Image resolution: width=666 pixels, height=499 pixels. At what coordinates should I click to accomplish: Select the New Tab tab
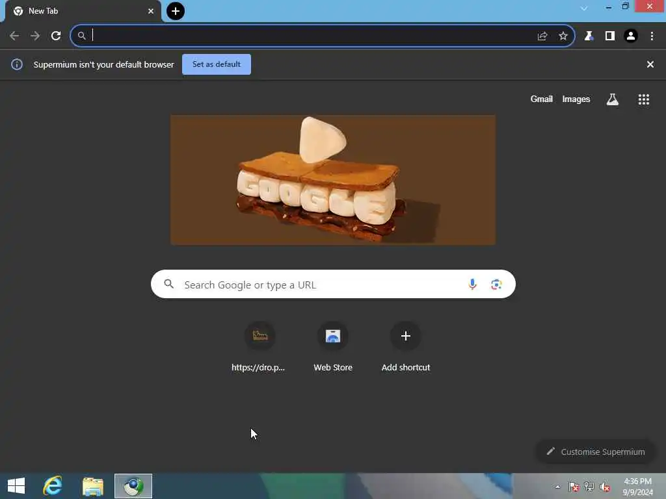(x=83, y=11)
